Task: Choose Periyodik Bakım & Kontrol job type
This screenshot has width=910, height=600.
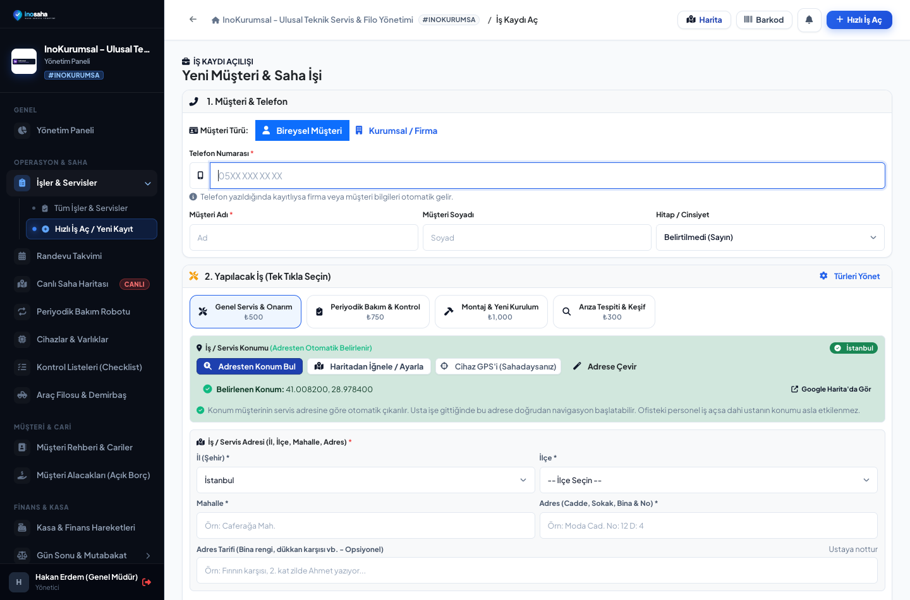Action: click(x=368, y=312)
